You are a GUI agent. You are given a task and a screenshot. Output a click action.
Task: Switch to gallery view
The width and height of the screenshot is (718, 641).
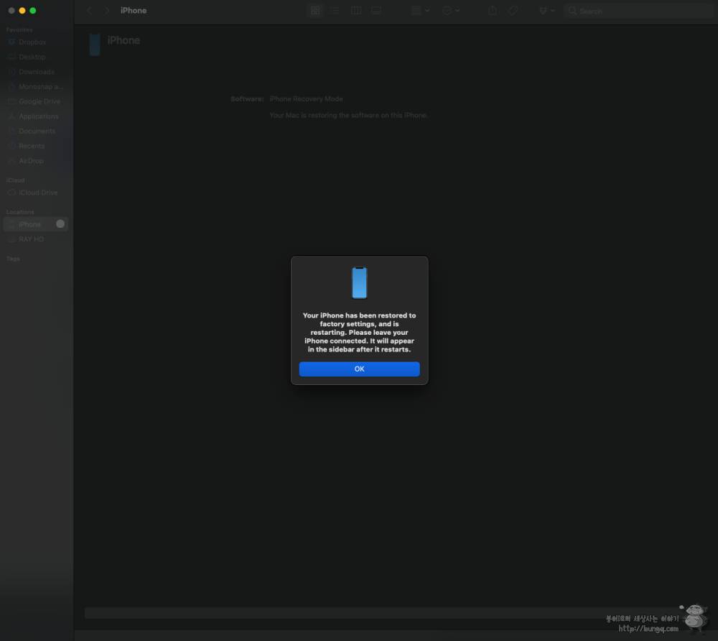click(x=376, y=11)
